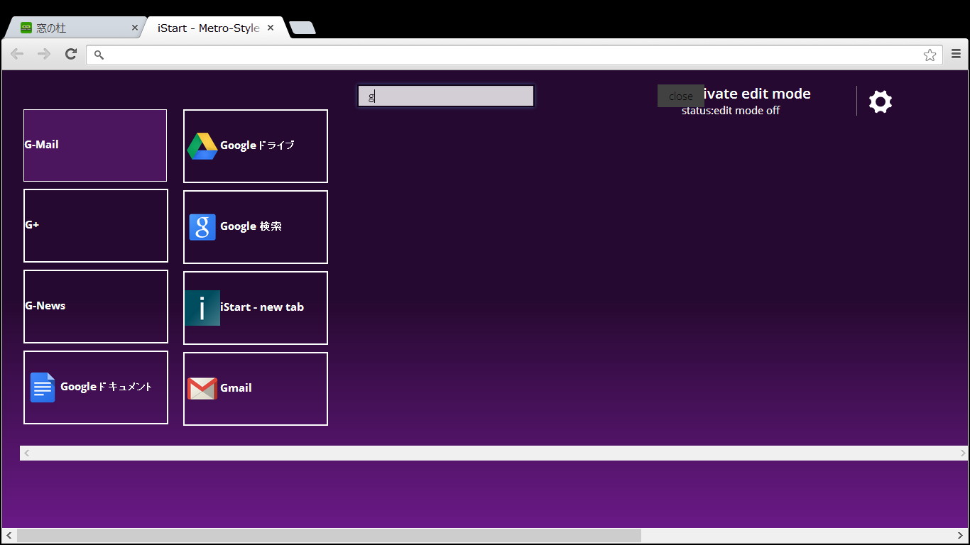Close the 窓の杜 tab
Viewport: 970px width, 545px height.
coord(135,28)
